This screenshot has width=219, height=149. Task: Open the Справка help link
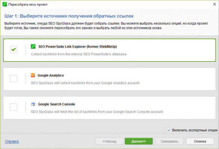tap(12, 141)
